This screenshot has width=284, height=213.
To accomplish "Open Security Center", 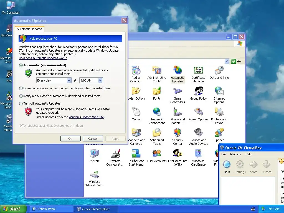I will point(177,137).
